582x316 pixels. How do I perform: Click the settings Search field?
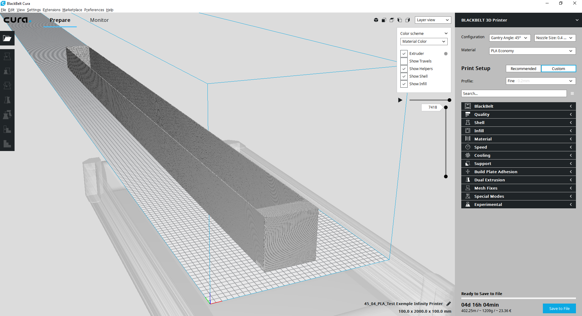click(x=514, y=93)
